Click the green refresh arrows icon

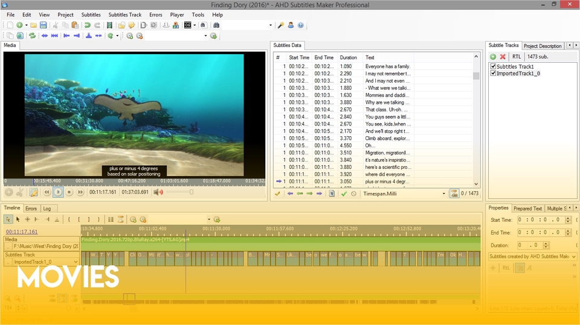pos(33,36)
